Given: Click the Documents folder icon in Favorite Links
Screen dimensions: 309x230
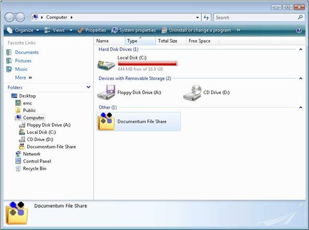Looking at the screenshot, I should click(9, 52).
